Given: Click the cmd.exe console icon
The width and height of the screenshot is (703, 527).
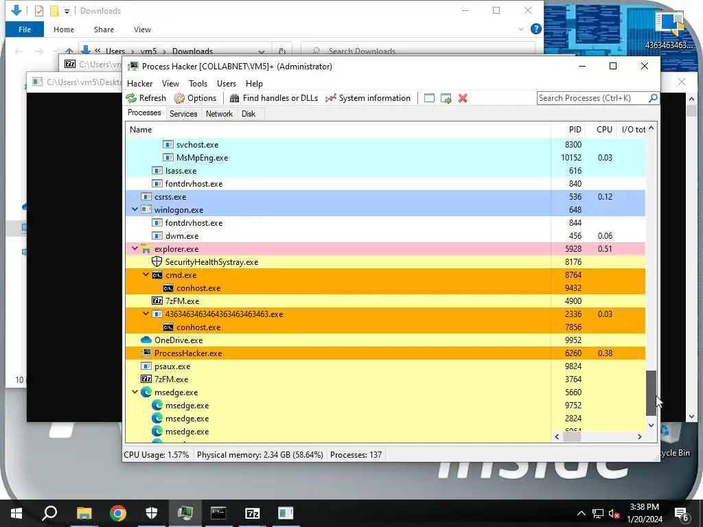Looking at the screenshot, I should pos(157,275).
